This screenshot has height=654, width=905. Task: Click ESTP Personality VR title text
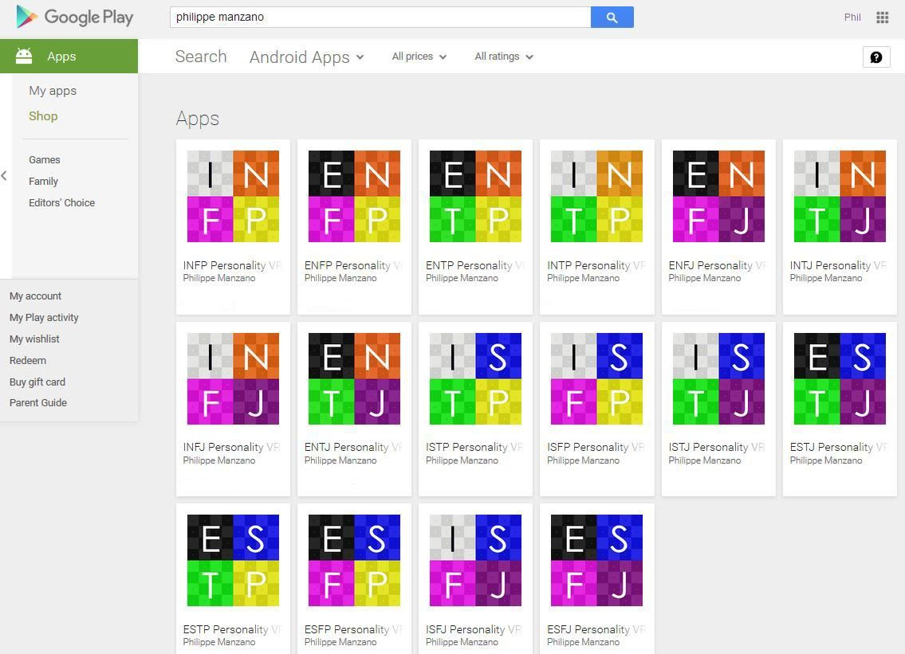click(x=232, y=629)
